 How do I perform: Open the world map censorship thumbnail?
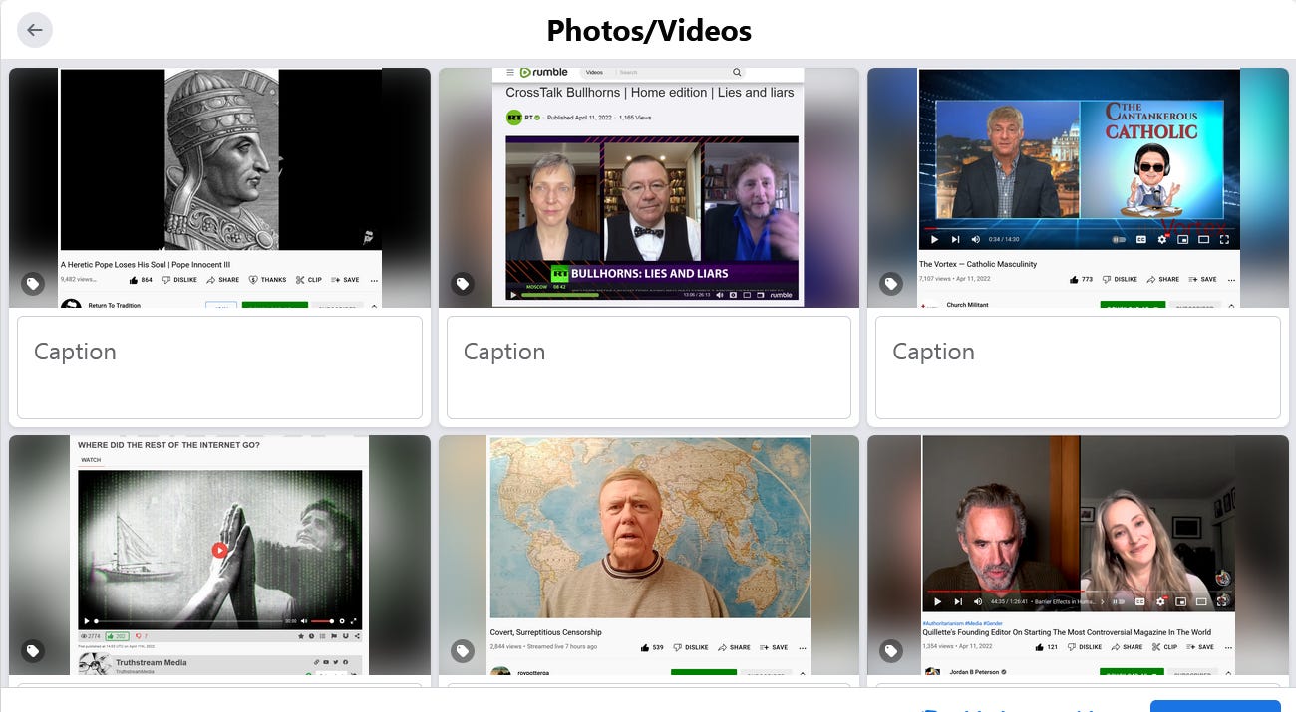point(649,555)
